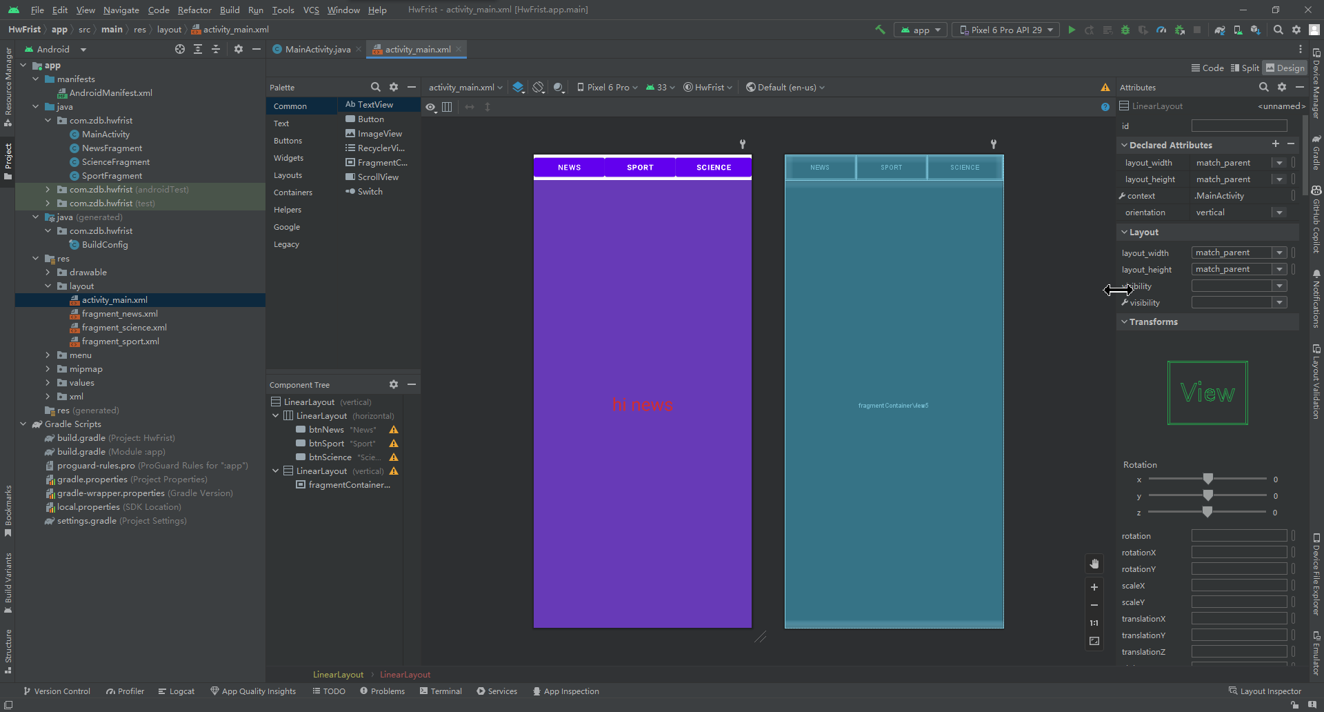This screenshot has height=712, width=1324.
Task: Click the rotation x slider handle
Action: coord(1208,479)
